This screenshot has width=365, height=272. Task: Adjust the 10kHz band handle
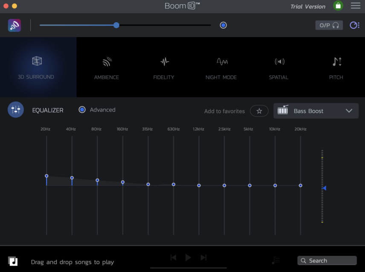[x=275, y=185]
